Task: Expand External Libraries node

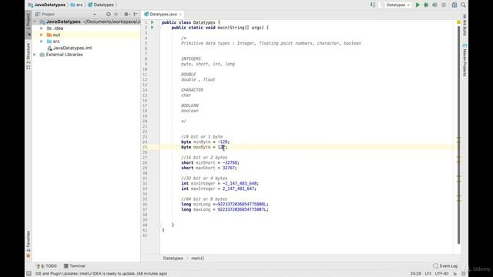Action: (x=35, y=55)
